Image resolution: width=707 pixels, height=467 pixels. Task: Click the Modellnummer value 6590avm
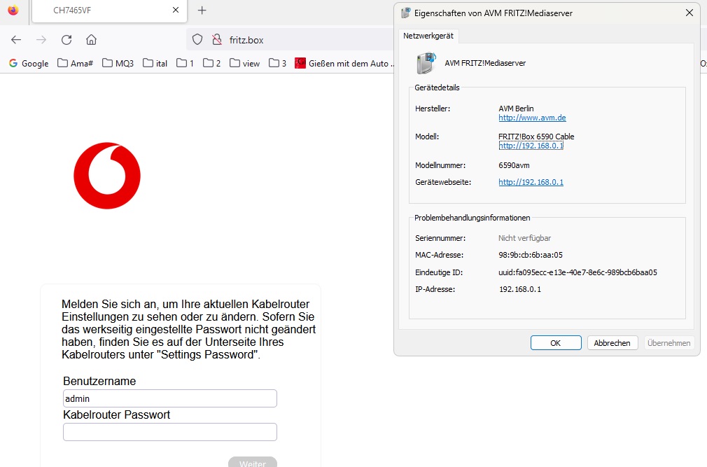pyautogui.click(x=514, y=165)
